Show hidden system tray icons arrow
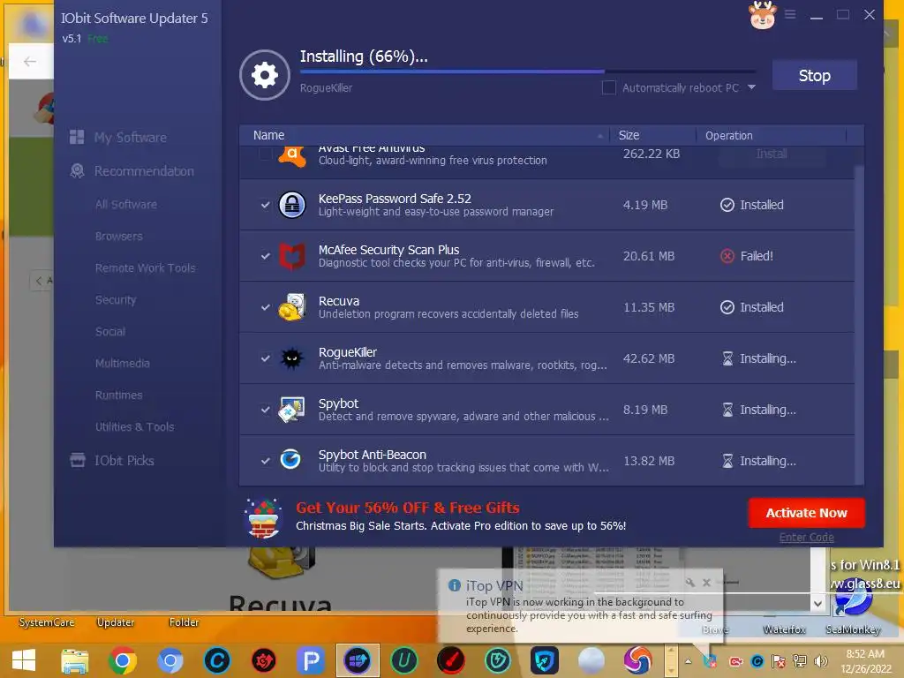The image size is (904, 678). click(688, 661)
